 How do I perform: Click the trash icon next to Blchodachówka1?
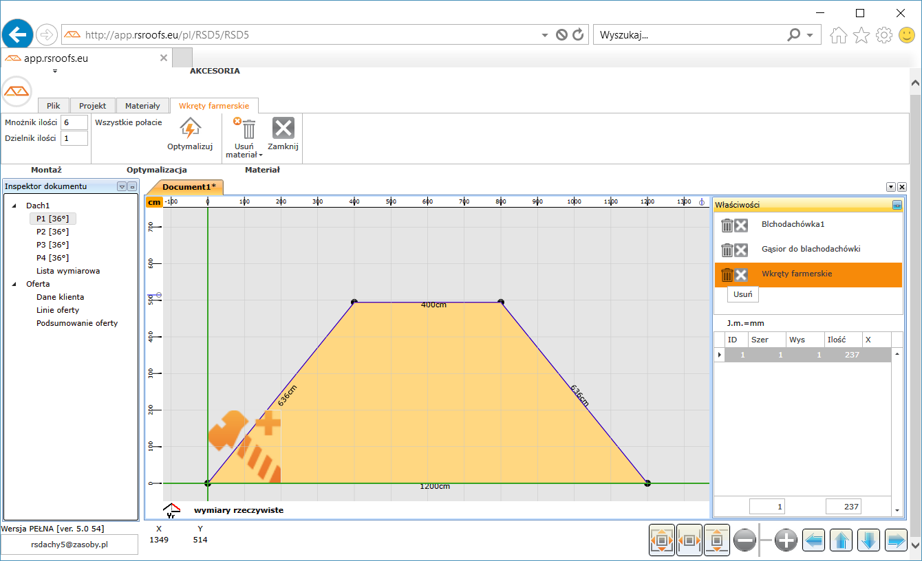[727, 225]
